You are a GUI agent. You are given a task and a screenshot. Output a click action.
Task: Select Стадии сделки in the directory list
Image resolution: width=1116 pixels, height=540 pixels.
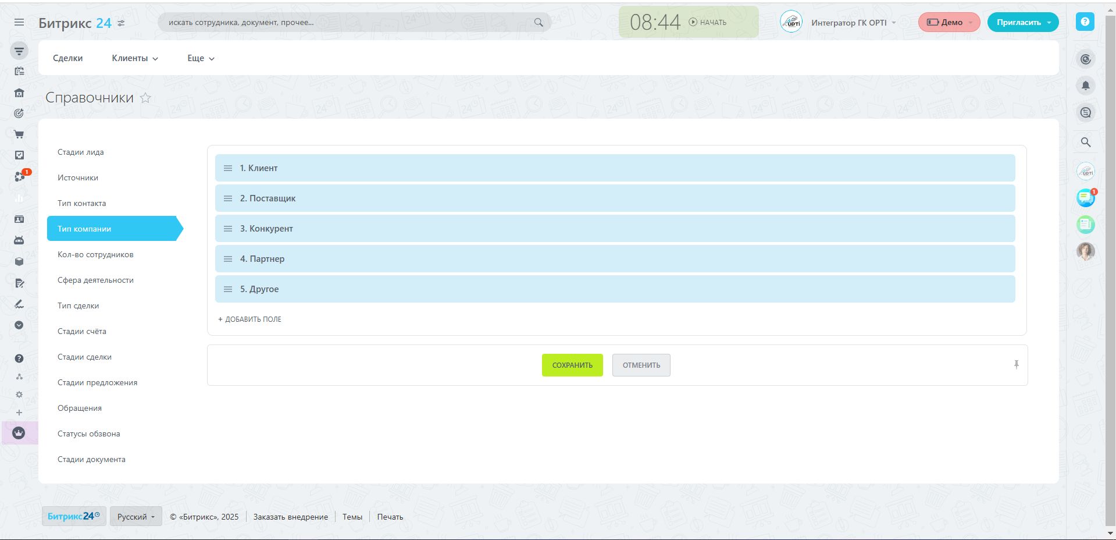pos(85,357)
